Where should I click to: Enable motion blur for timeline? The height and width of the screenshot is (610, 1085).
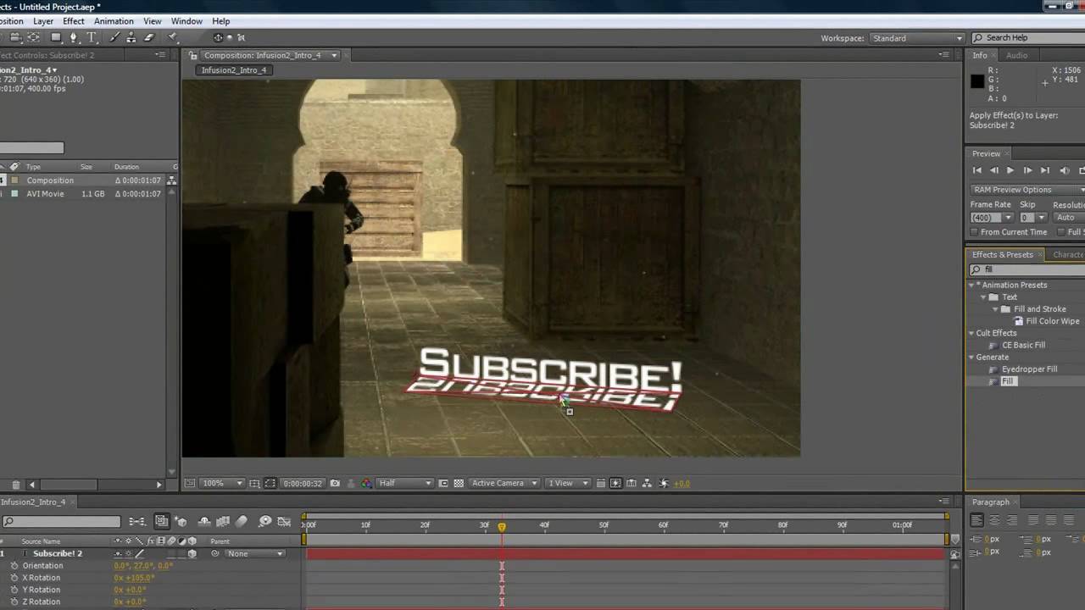point(242,521)
